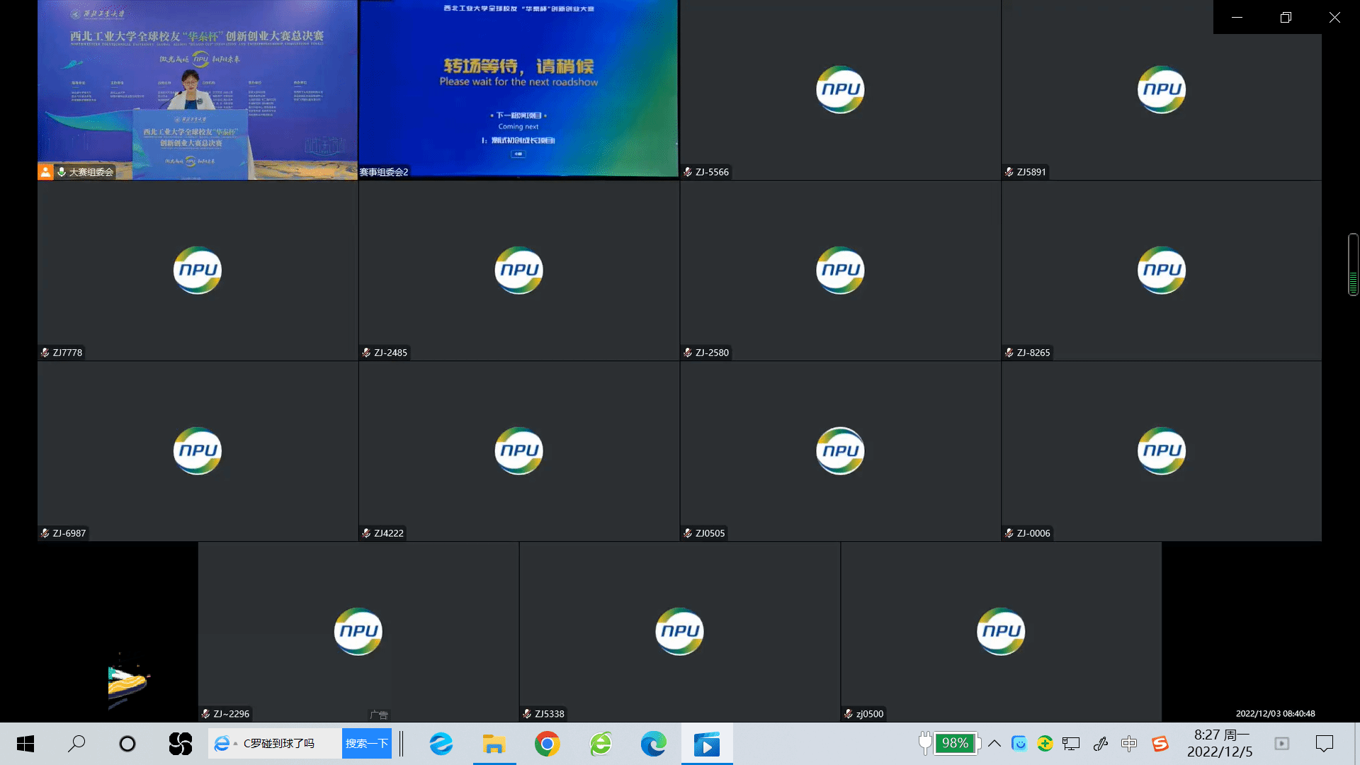Click muted mic icon of ZJ7778

(45, 353)
